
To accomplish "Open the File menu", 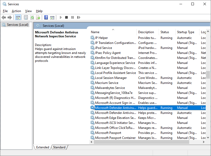I will click(x=5, y=11).
